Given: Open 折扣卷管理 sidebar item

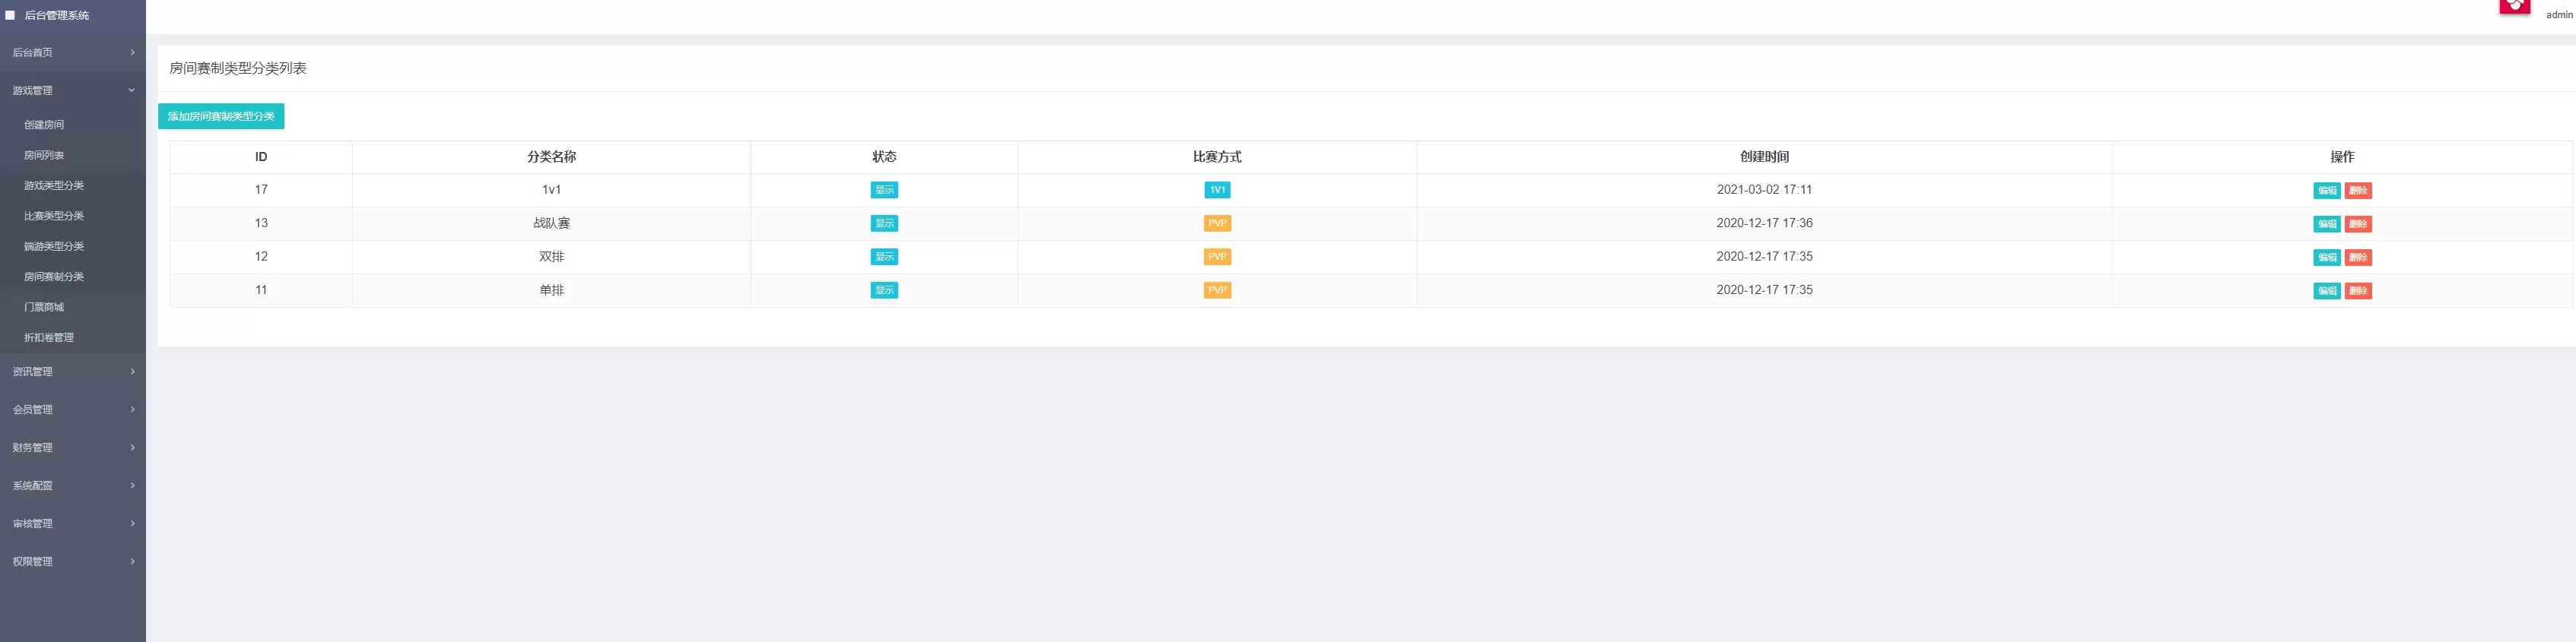Looking at the screenshot, I should tap(49, 337).
